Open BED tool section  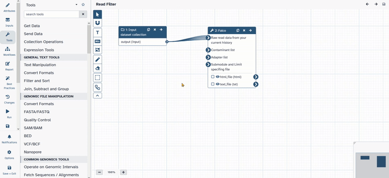pyautogui.click(x=28, y=136)
